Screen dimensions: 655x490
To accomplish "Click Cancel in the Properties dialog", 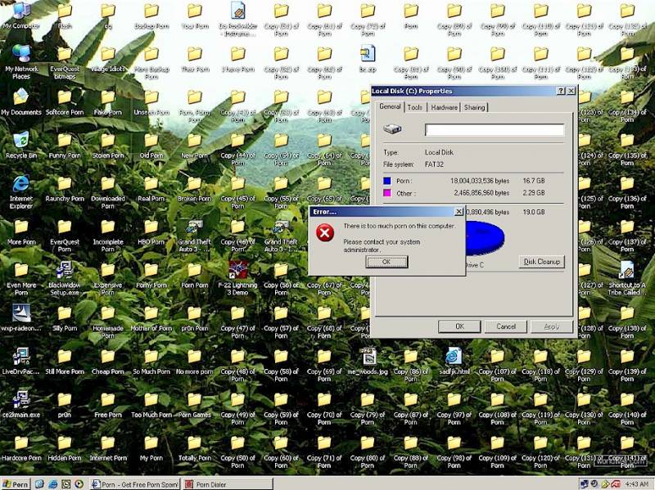I will click(506, 326).
